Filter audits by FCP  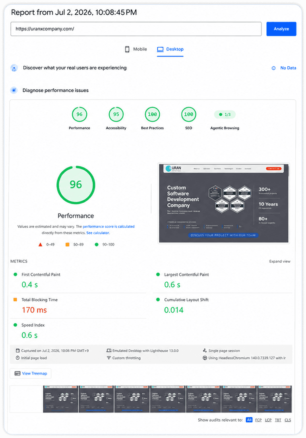tap(258, 420)
